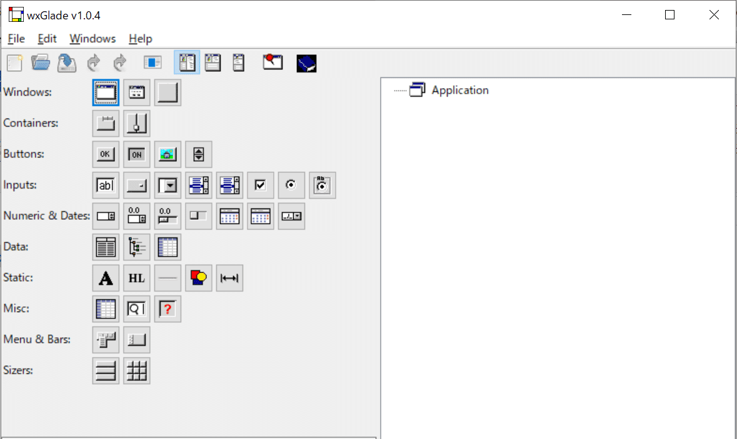
Task: Add a Notebook container
Action: coord(106,124)
